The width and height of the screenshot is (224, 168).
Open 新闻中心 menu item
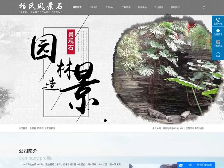pos(142,7)
